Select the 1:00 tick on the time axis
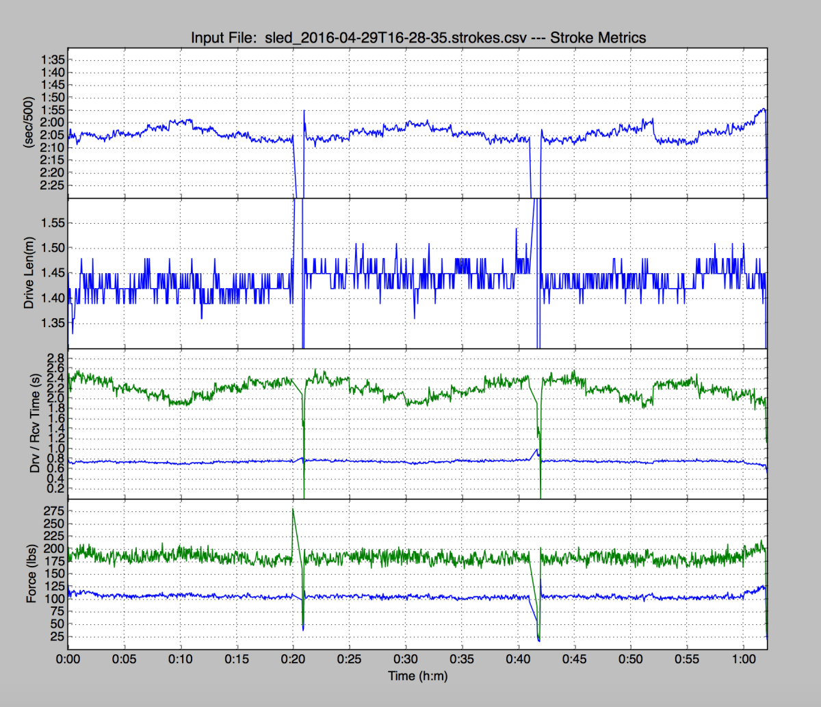Image resolution: width=821 pixels, height=707 pixels. (744, 660)
